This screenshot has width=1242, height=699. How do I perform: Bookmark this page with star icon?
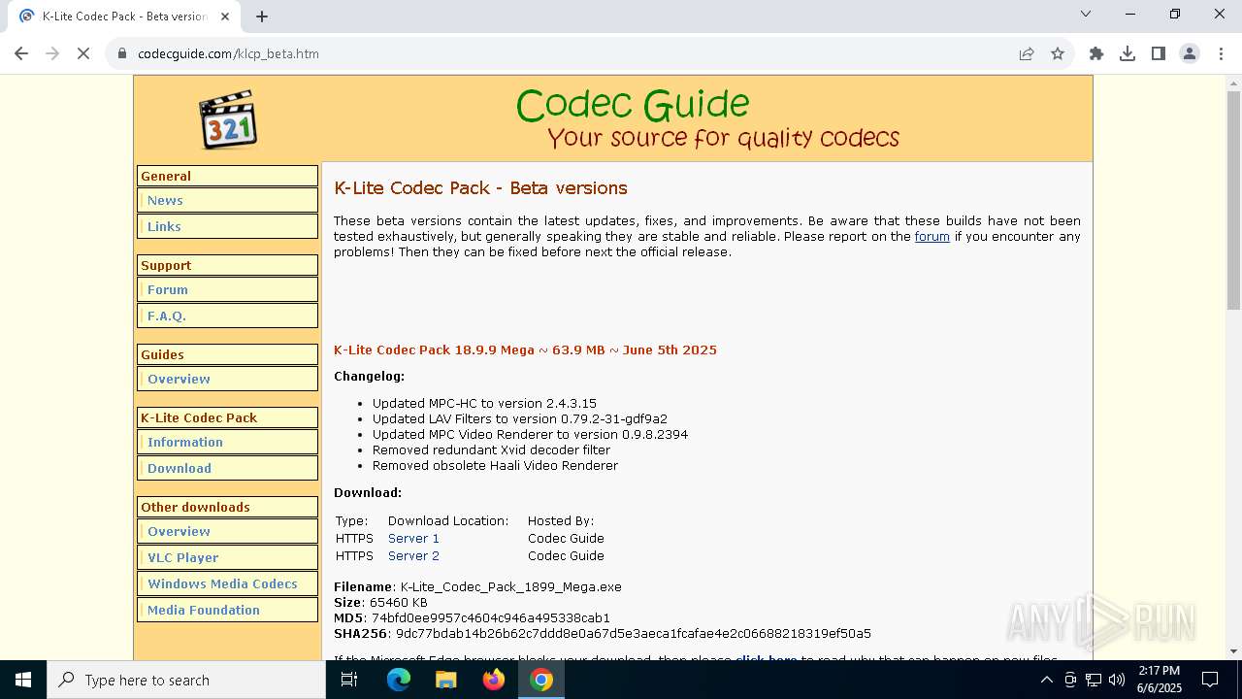pyautogui.click(x=1058, y=53)
